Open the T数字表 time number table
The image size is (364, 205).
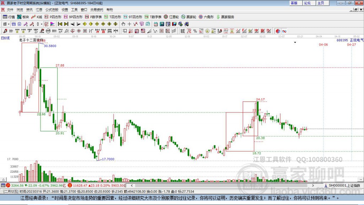coord(153,17)
